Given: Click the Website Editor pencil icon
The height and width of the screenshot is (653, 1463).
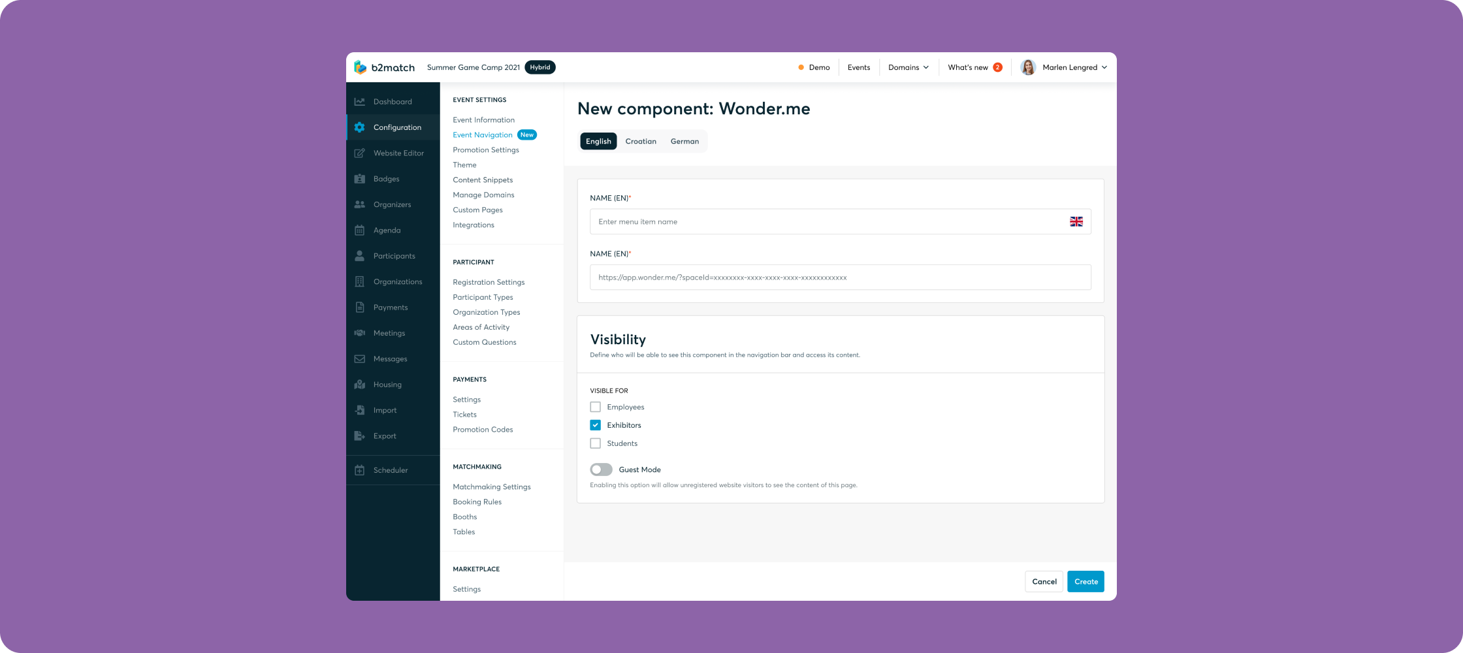Looking at the screenshot, I should pos(359,153).
